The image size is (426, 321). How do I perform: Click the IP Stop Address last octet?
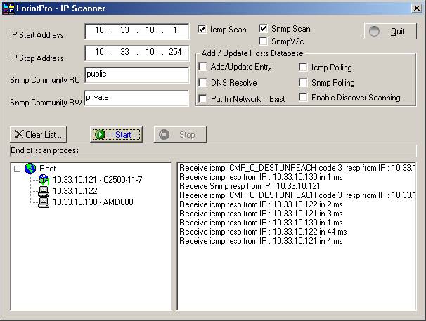pyautogui.click(x=175, y=53)
